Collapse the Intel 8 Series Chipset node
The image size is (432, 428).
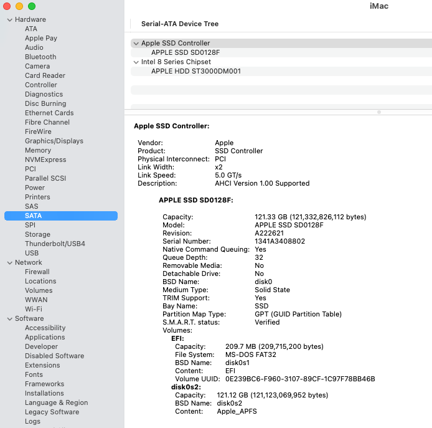coord(136,62)
